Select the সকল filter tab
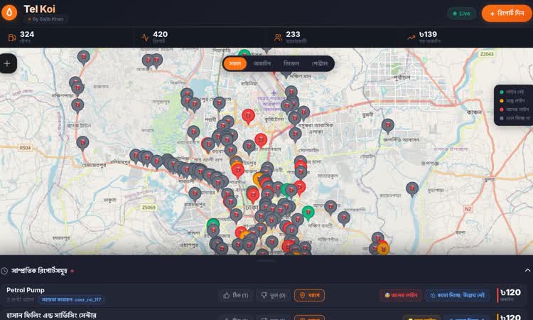533x320 pixels. pos(235,63)
